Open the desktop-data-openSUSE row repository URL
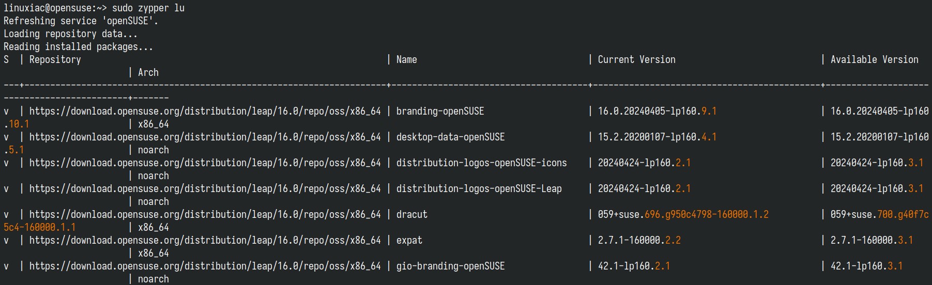 (x=205, y=137)
